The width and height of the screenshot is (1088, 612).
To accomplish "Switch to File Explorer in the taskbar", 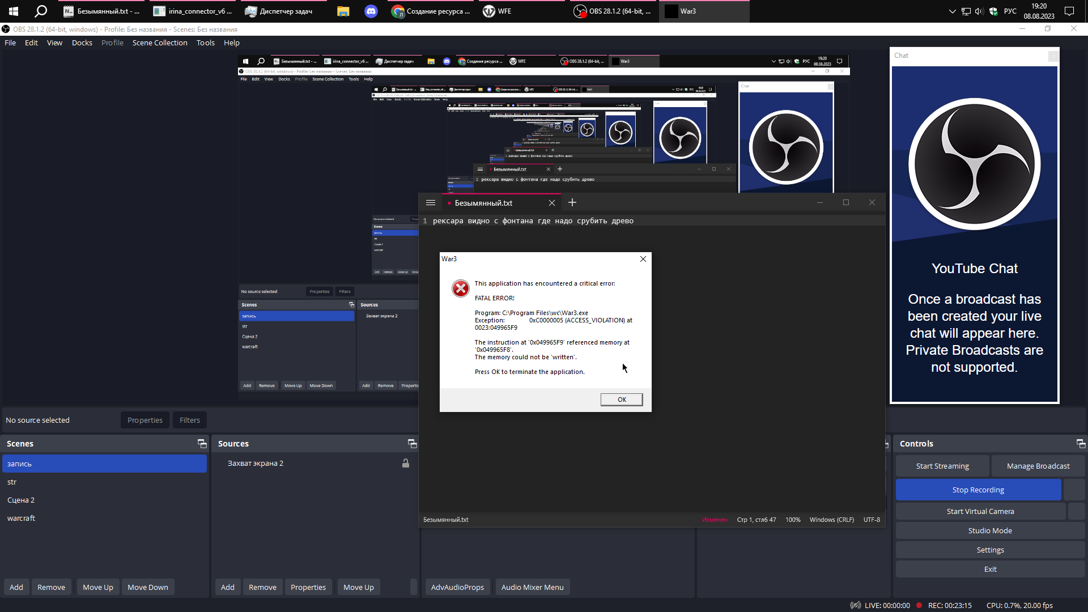I will [343, 11].
